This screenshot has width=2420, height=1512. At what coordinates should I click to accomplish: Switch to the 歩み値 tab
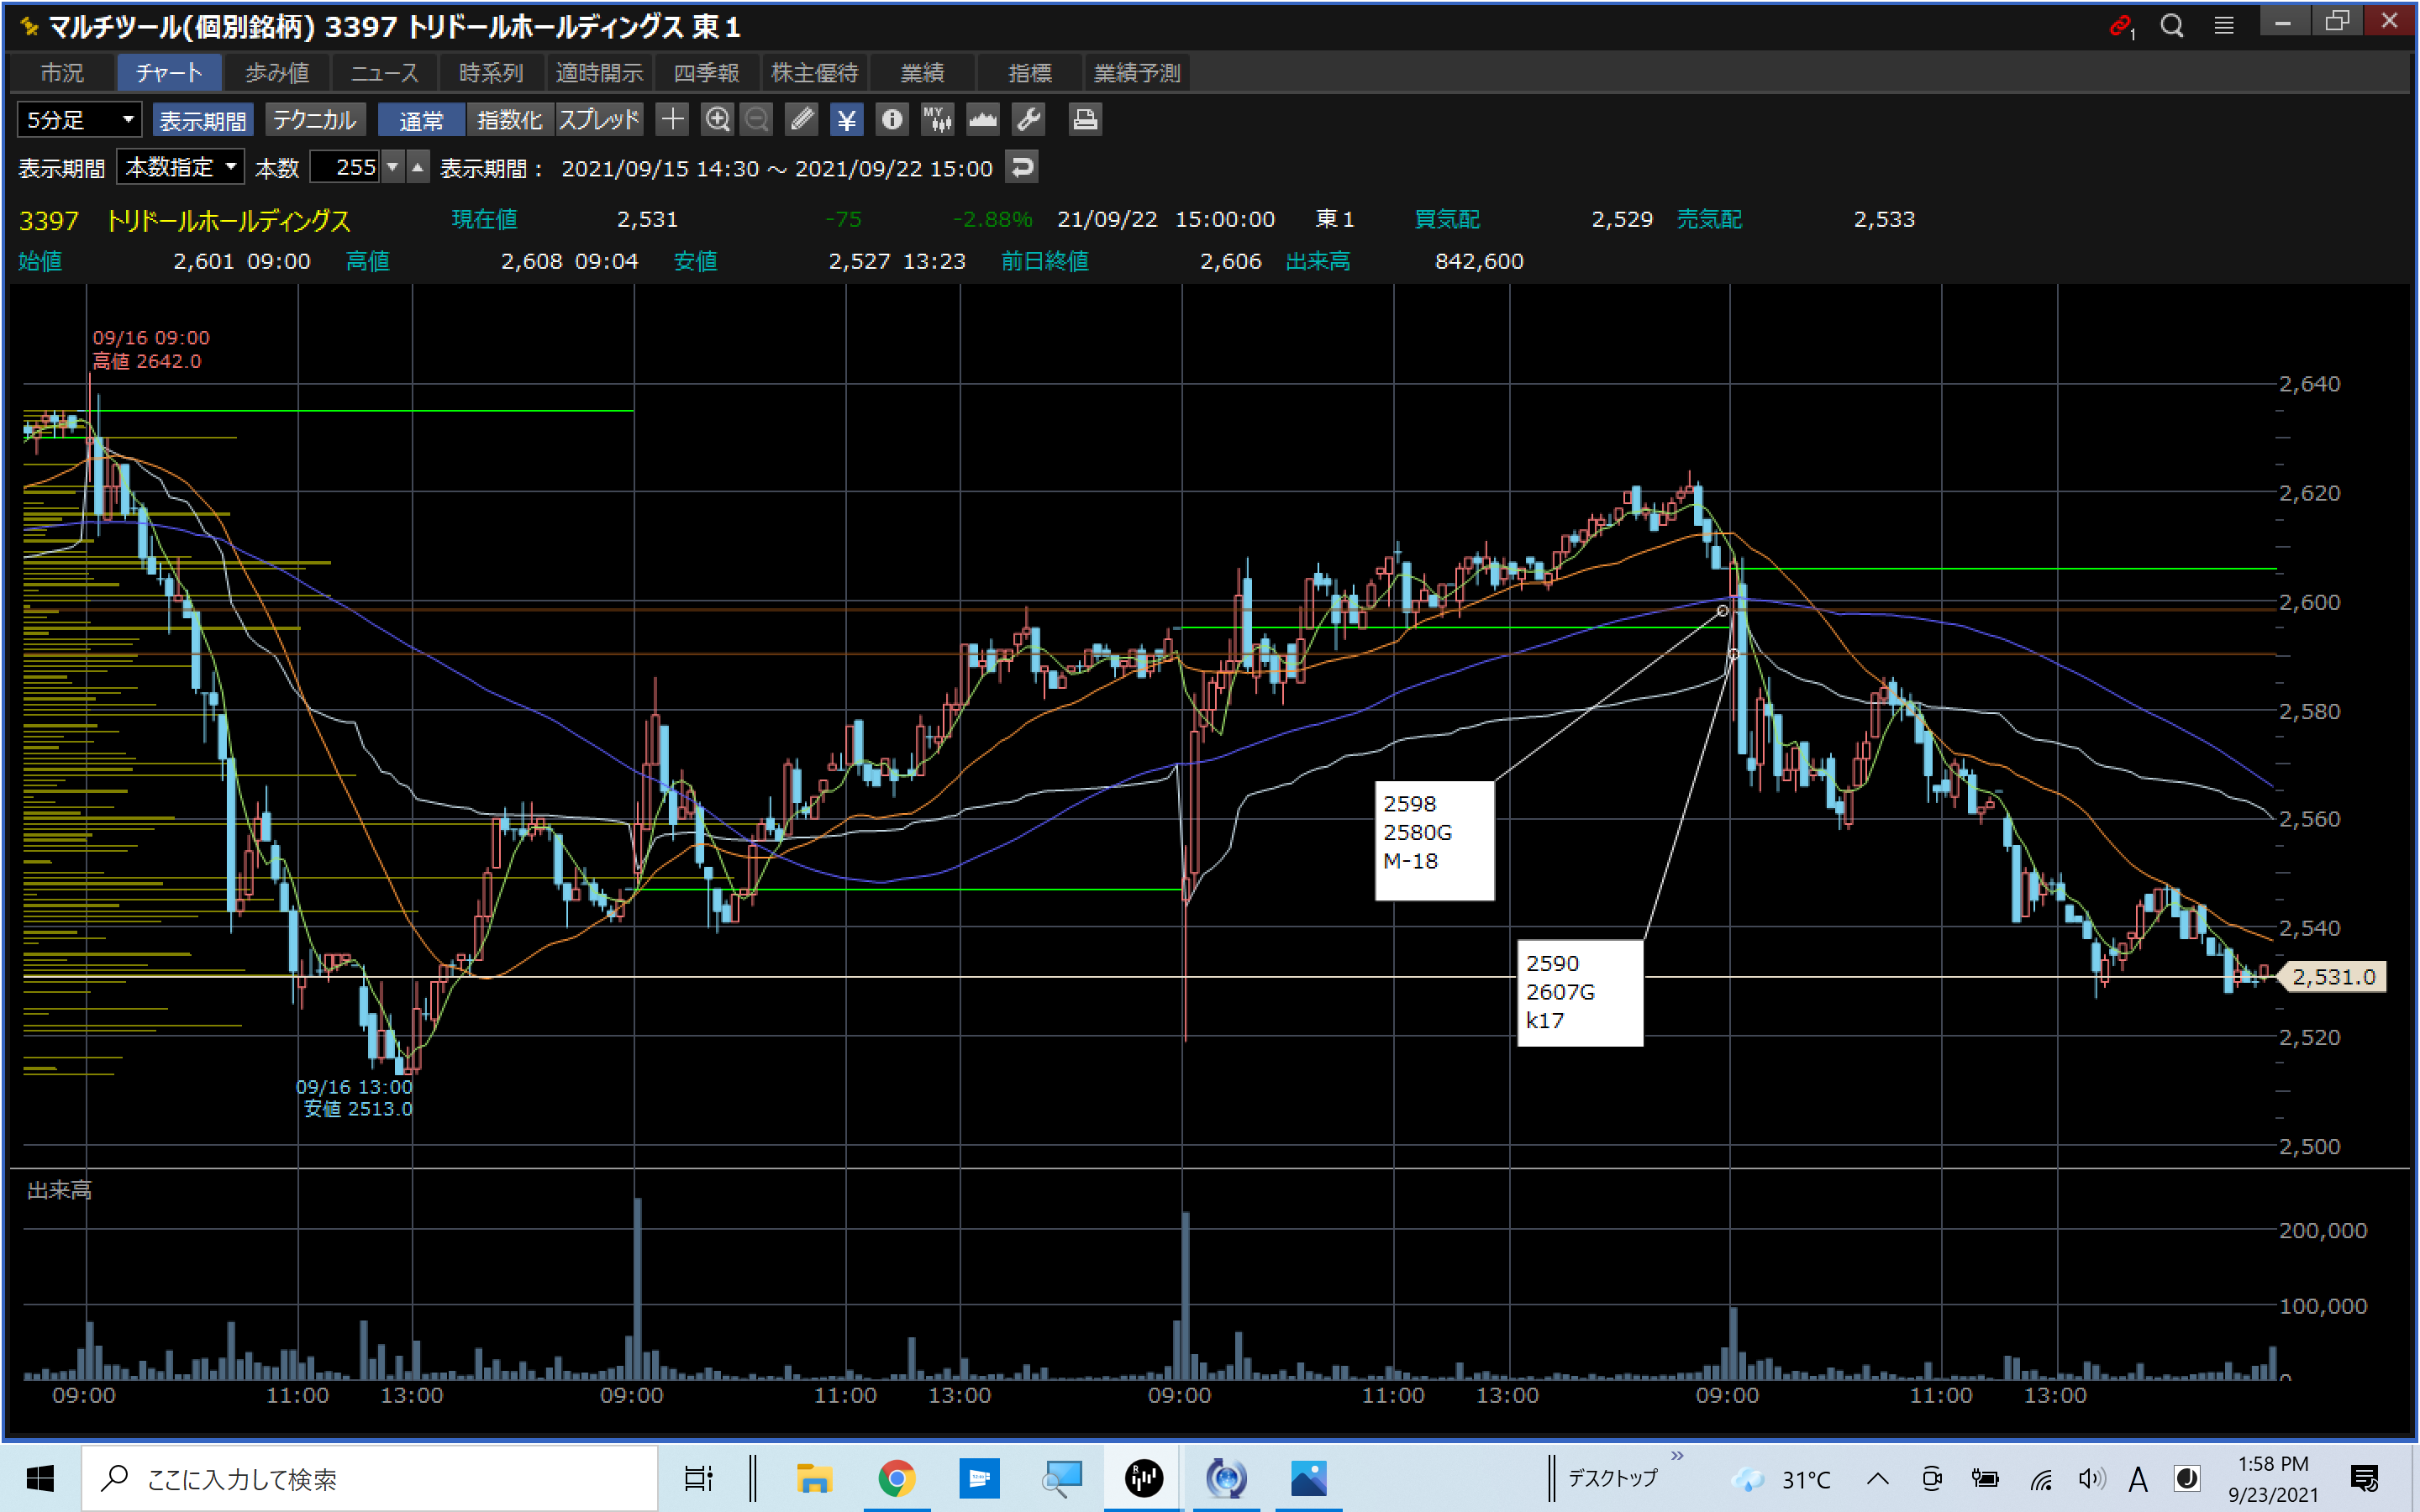click(277, 73)
